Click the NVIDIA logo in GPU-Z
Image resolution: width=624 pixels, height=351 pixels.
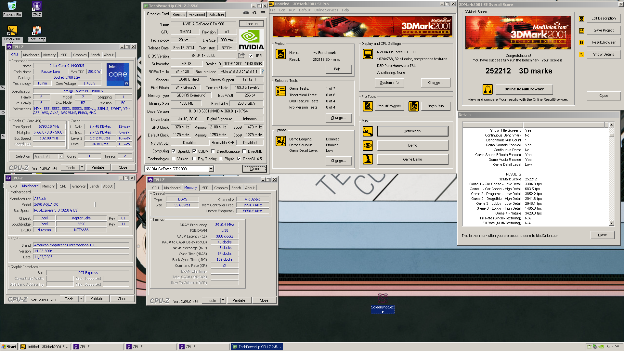click(x=251, y=40)
